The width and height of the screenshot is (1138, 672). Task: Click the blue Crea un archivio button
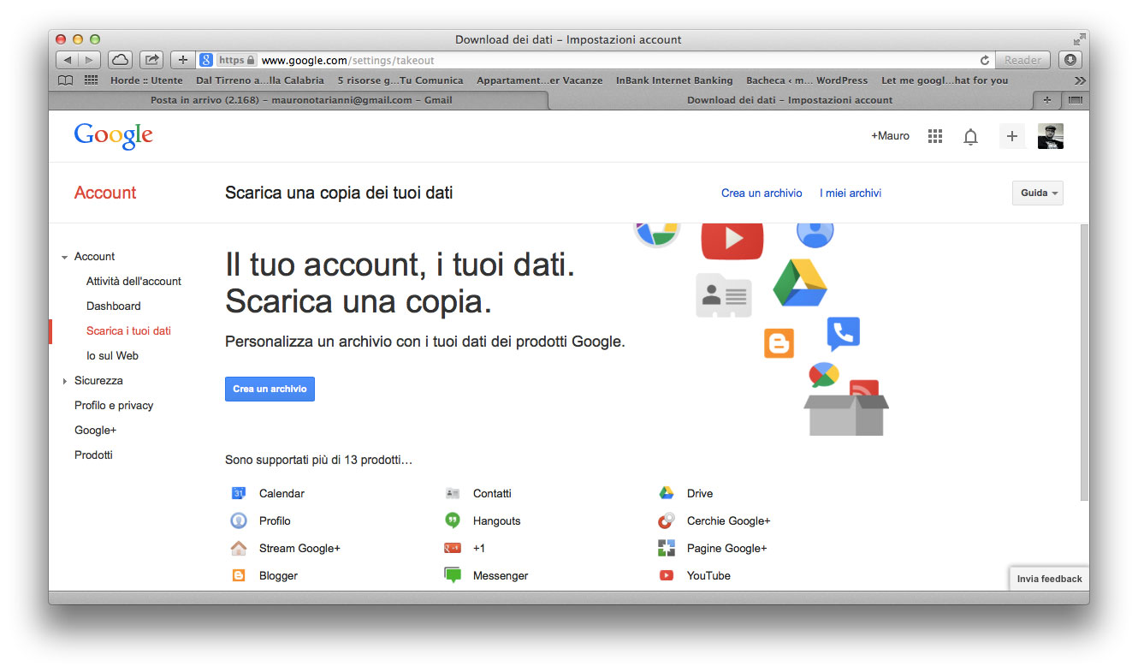pos(270,389)
